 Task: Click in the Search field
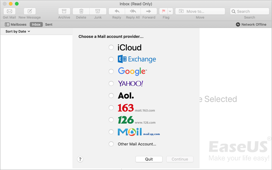[x=249, y=11]
